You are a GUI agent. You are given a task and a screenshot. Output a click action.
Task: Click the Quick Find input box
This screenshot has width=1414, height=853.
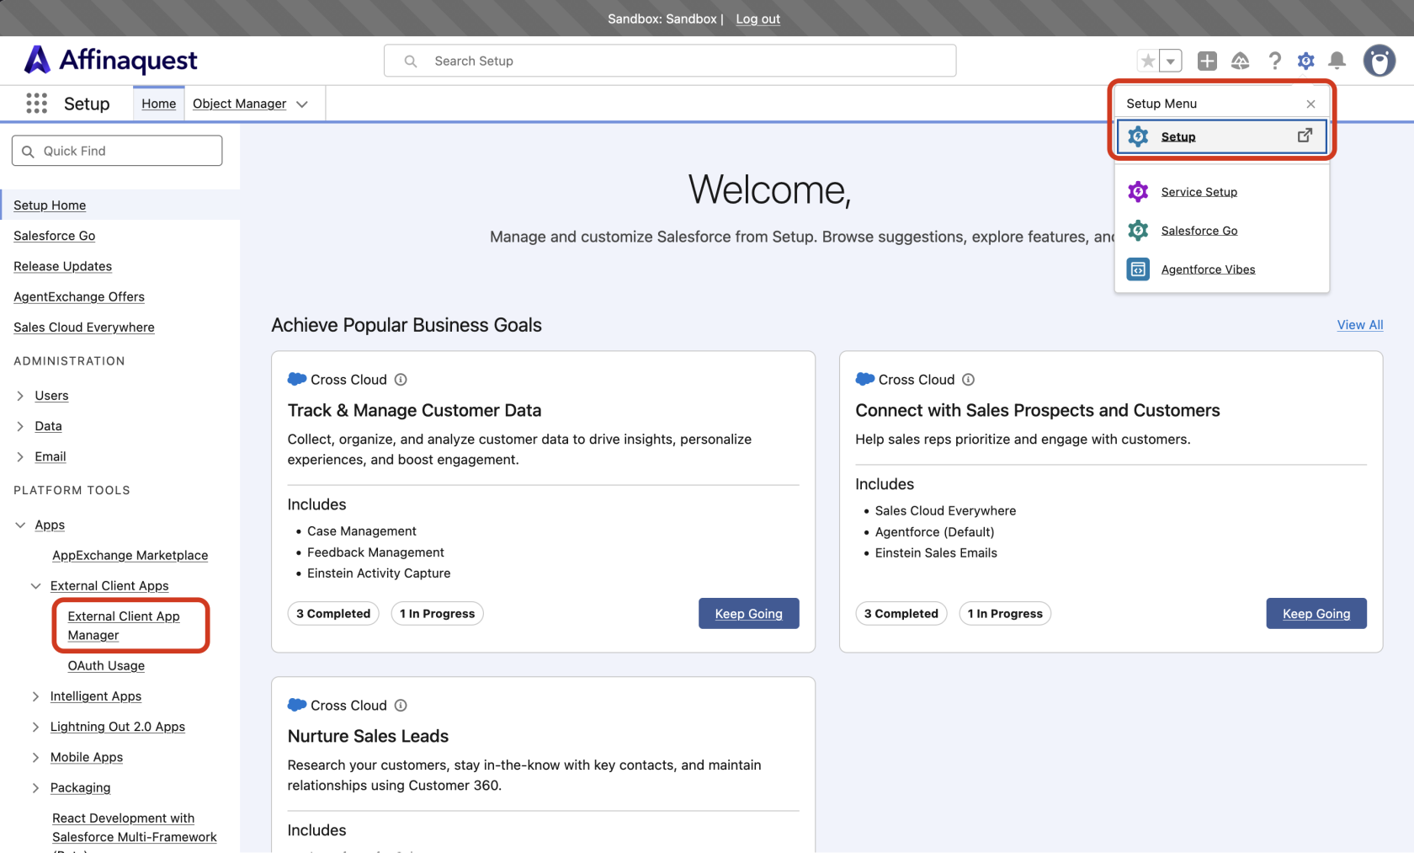[x=117, y=151]
